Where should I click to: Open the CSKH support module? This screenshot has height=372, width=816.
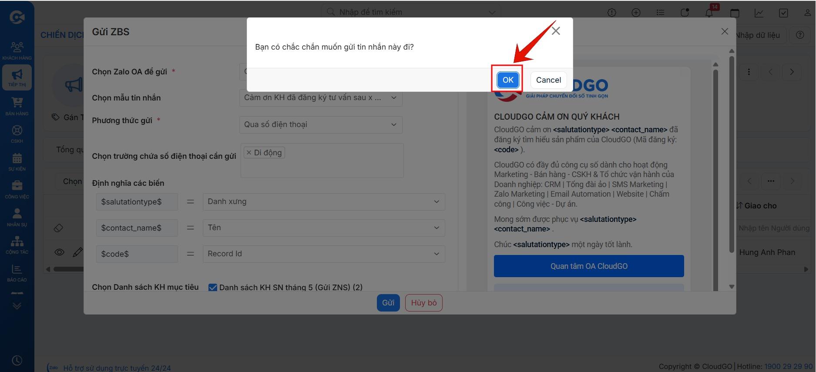17,134
